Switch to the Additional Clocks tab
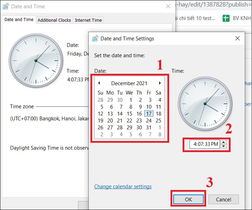The width and height of the screenshot is (252, 210). (54, 20)
